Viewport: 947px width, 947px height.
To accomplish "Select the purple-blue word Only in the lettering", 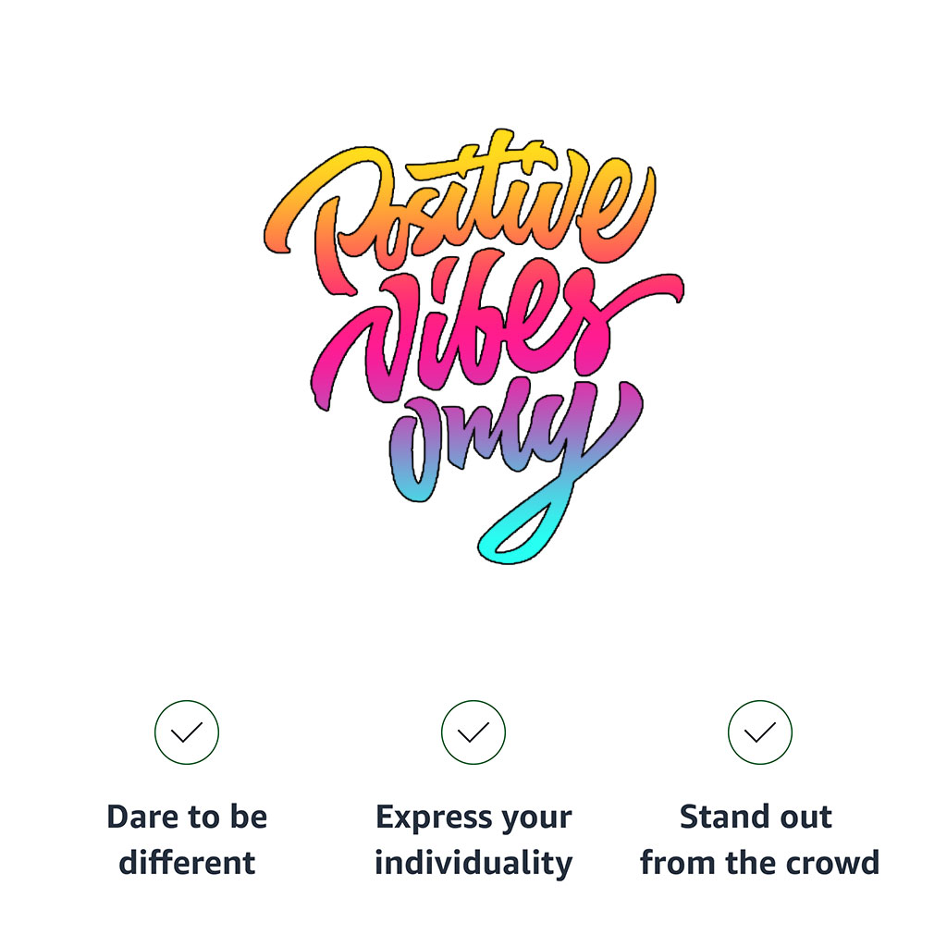I will 513,447.
